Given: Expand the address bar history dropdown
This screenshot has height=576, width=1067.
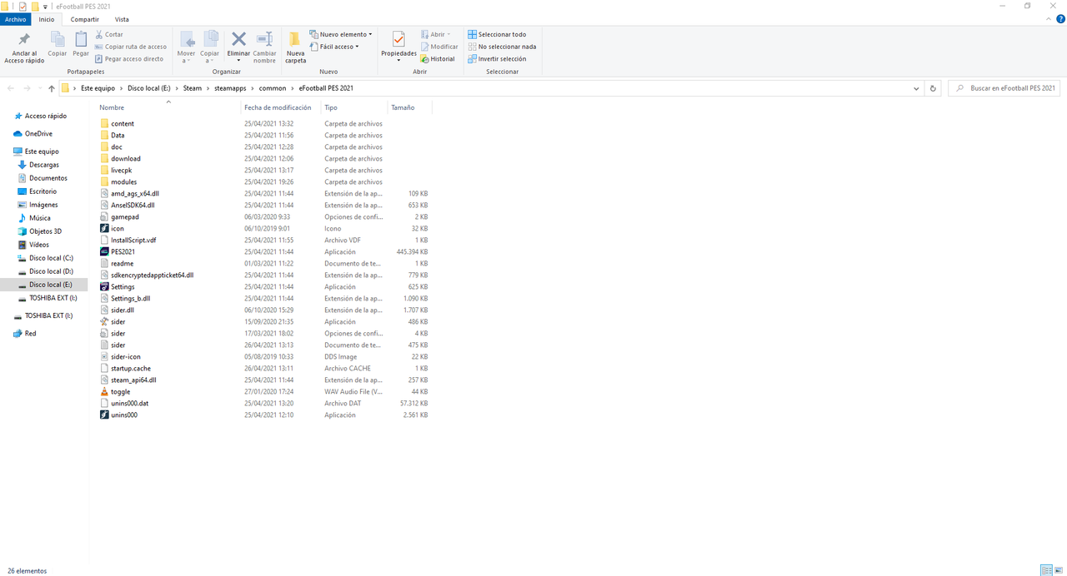Looking at the screenshot, I should (x=916, y=88).
